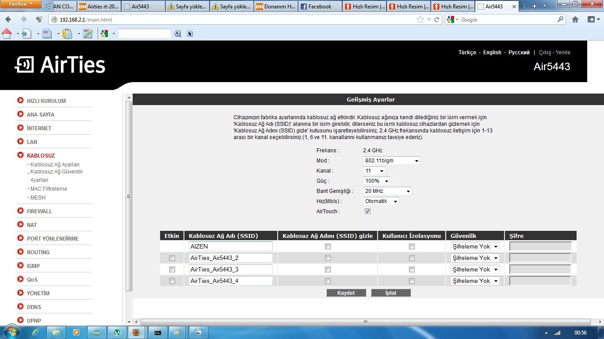Click the red house toolbar icon
Screen dimensions: 604x339
[x=7, y=33]
